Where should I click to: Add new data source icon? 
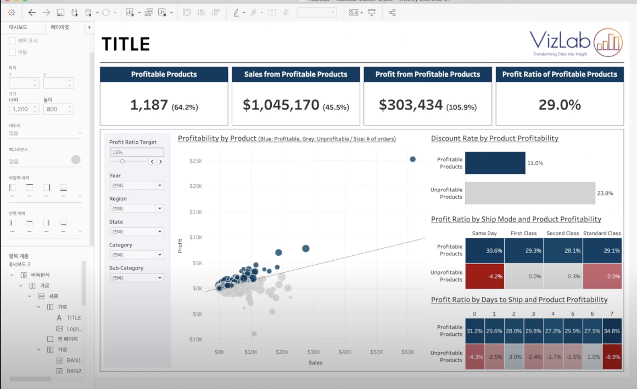(x=74, y=13)
